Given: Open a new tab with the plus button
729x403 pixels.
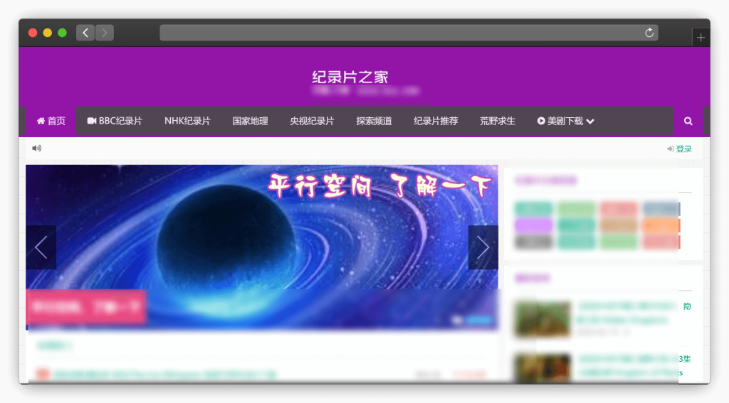Looking at the screenshot, I should pyautogui.click(x=701, y=38).
